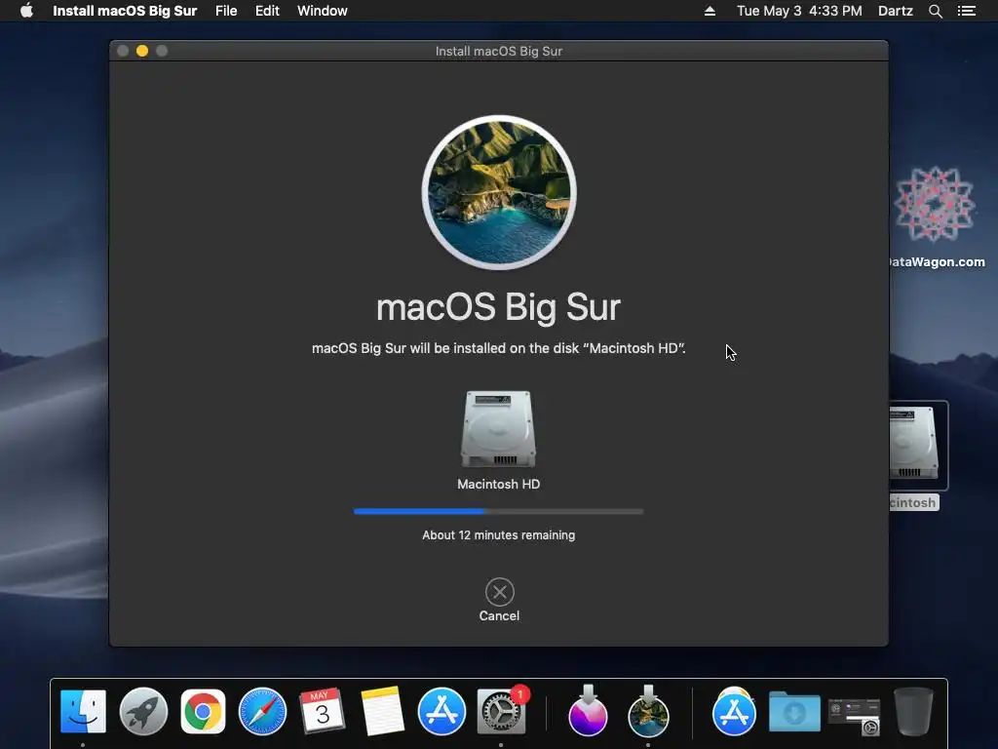Minimize the installer window with yellow button

[142, 51]
